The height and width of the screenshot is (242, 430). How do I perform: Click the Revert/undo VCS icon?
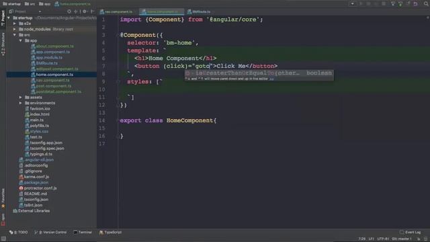[x=415, y=3]
